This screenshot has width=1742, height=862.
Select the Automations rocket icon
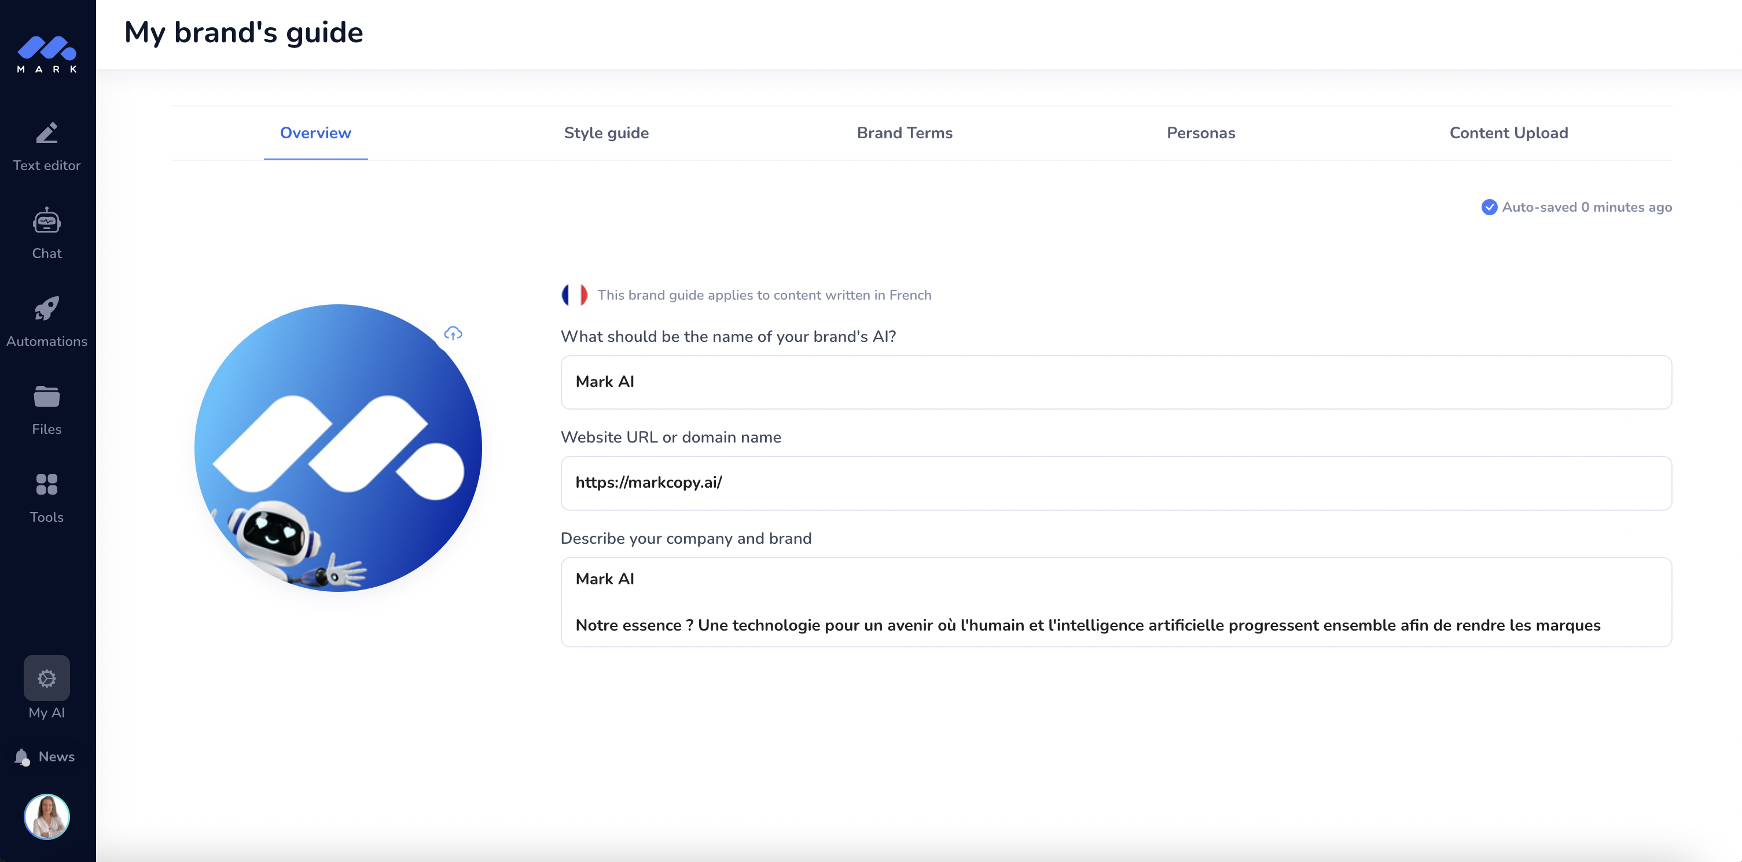point(47,309)
